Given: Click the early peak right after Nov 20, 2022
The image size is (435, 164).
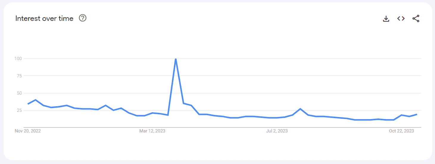Looking at the screenshot, I should (36, 100).
